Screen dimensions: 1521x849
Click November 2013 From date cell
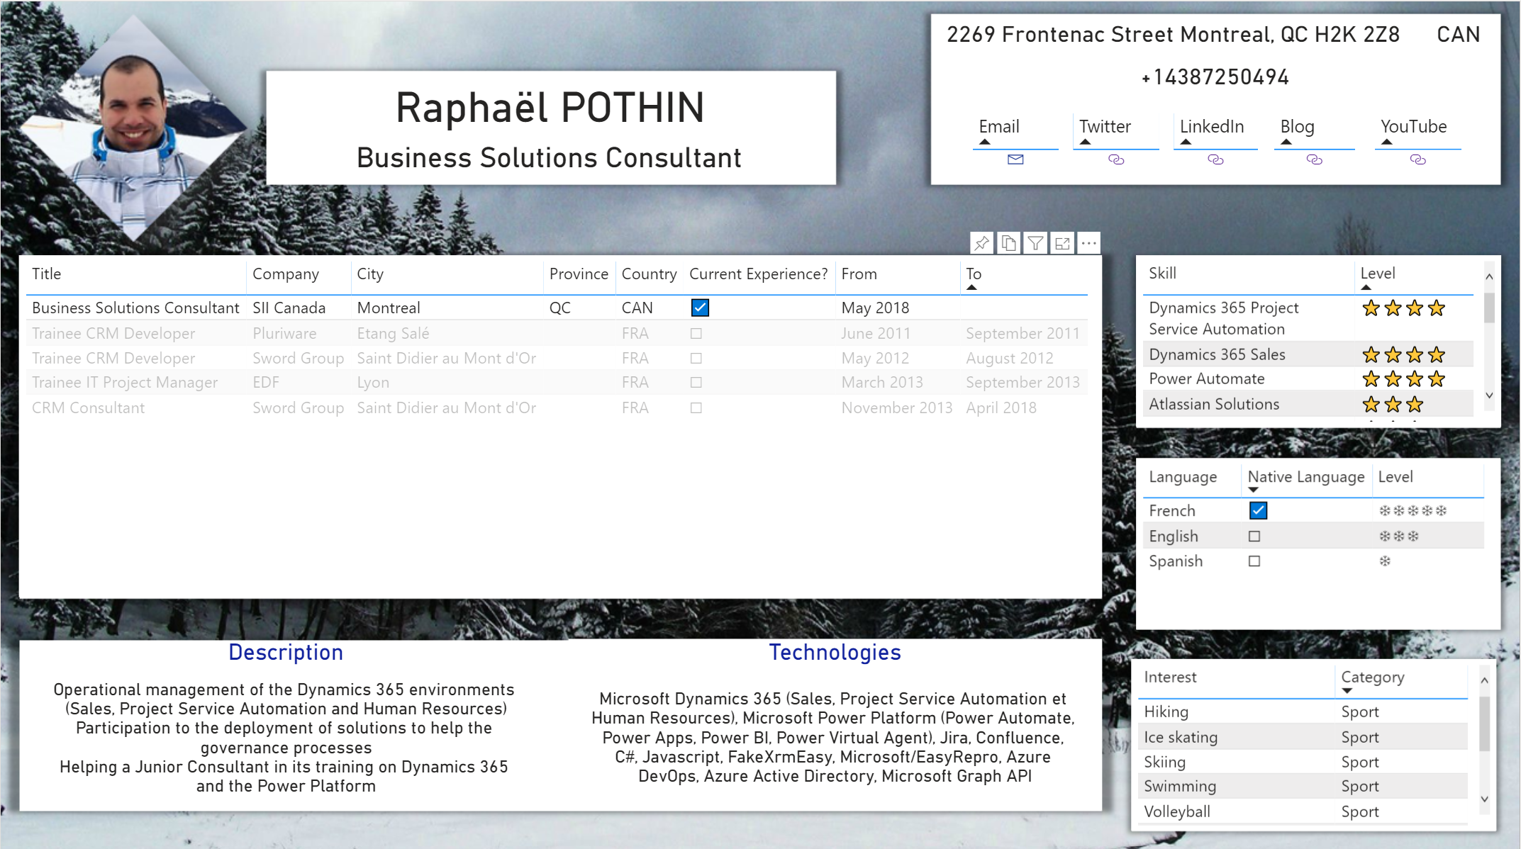point(896,408)
